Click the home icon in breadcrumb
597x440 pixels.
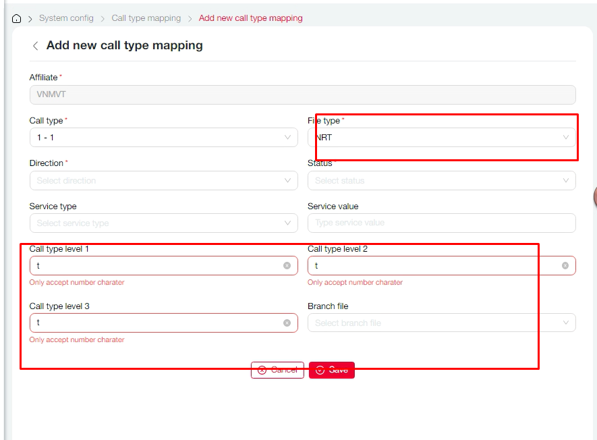[x=17, y=19]
